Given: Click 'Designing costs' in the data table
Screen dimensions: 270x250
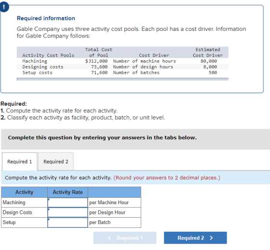Looking at the screenshot, I should tap(43, 67).
